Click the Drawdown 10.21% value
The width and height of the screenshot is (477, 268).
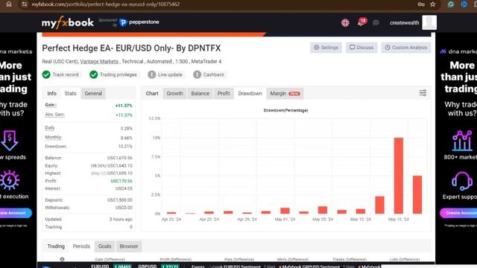(x=125, y=147)
